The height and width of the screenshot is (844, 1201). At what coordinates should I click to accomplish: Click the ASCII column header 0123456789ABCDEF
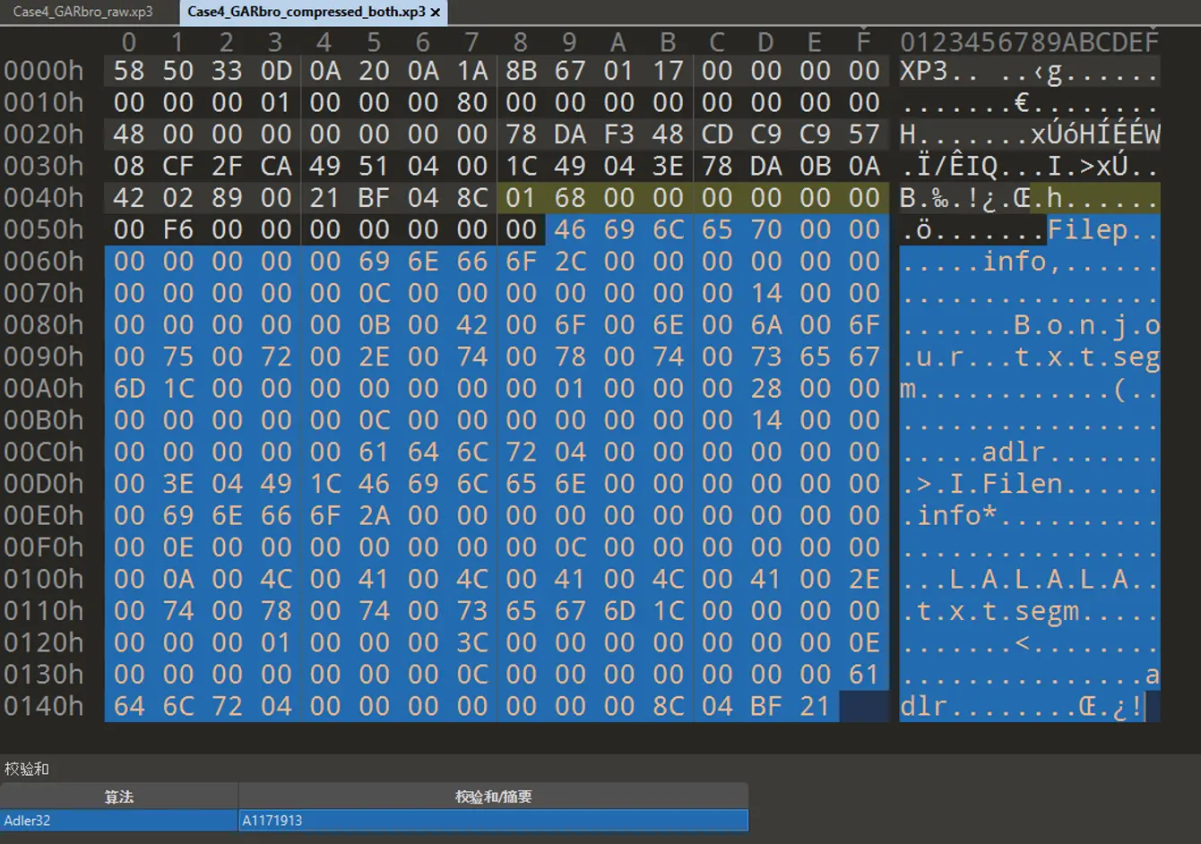click(1029, 42)
